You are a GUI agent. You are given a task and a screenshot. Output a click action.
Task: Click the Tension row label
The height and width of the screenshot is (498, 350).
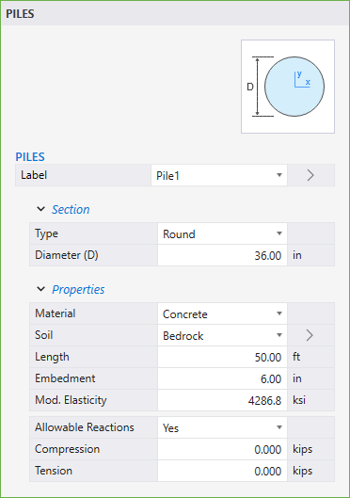click(x=54, y=471)
